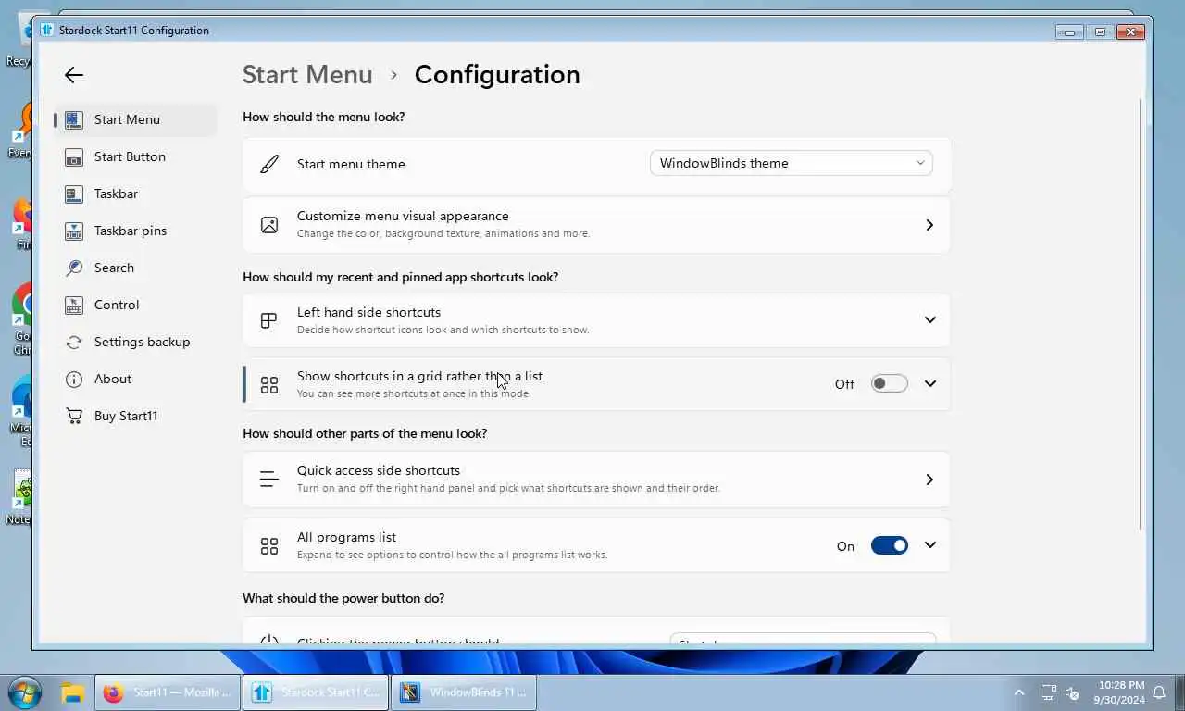Click the Start Button sidebar icon

pyautogui.click(x=74, y=156)
